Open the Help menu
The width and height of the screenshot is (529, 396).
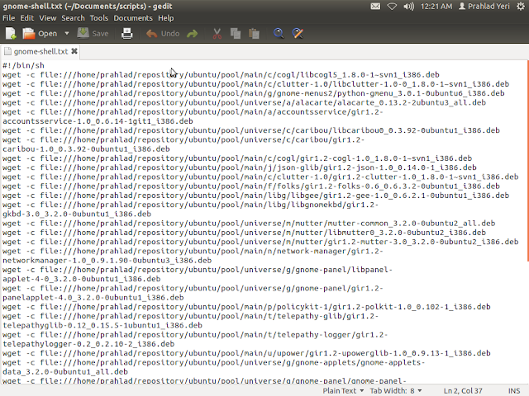(165, 18)
